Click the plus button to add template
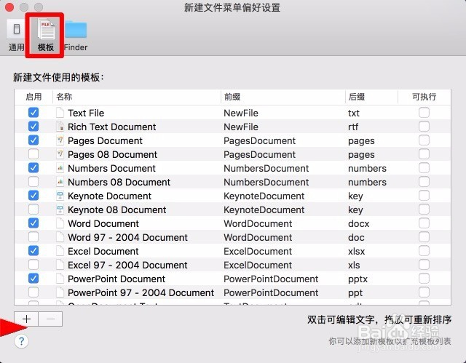466x363 pixels. point(26,319)
